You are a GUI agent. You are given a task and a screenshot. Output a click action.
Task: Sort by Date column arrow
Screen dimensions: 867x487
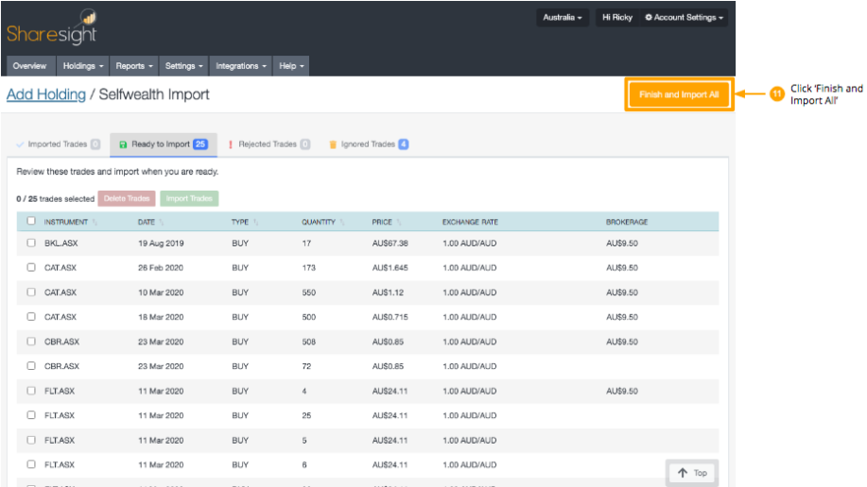pyautogui.click(x=162, y=222)
